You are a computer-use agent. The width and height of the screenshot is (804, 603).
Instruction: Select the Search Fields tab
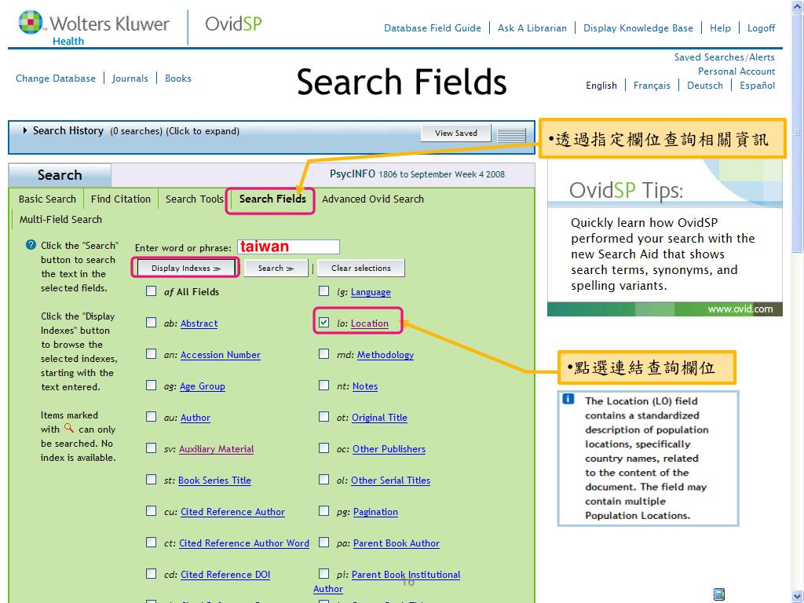pyautogui.click(x=272, y=199)
